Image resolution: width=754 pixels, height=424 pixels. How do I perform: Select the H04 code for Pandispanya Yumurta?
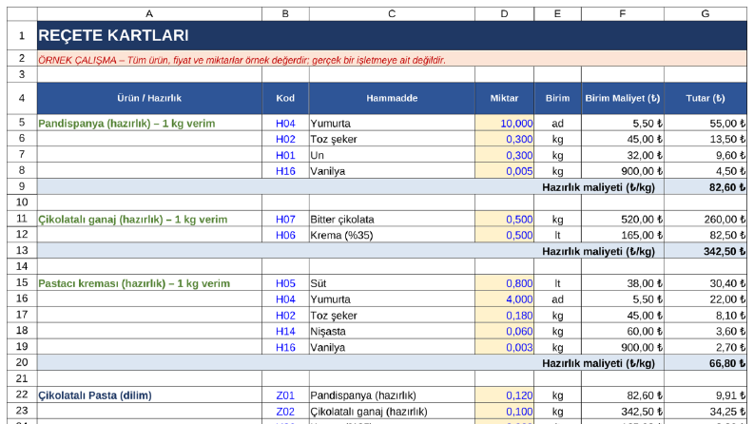point(285,123)
